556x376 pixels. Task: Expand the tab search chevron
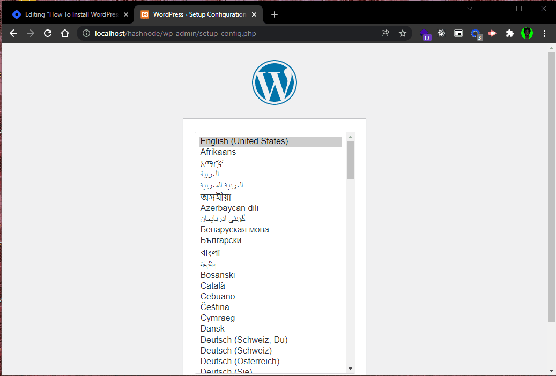point(470,9)
